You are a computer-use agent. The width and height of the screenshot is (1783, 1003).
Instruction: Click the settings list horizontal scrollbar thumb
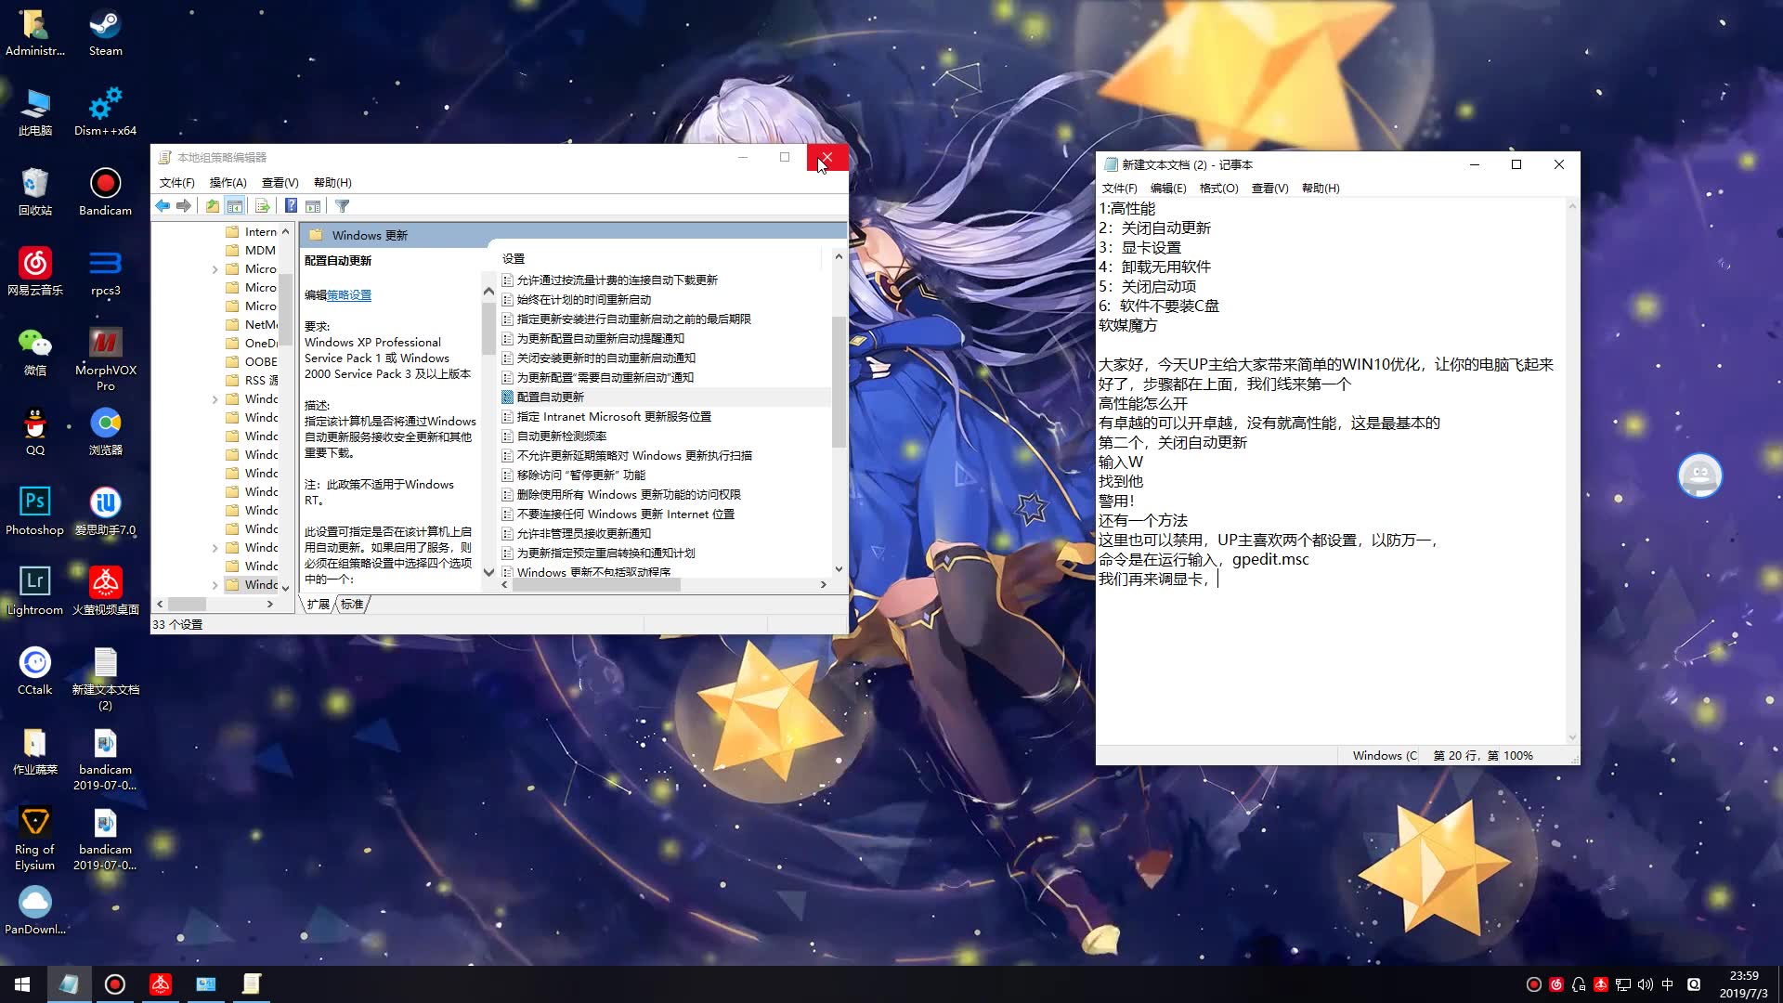pyautogui.click(x=596, y=585)
